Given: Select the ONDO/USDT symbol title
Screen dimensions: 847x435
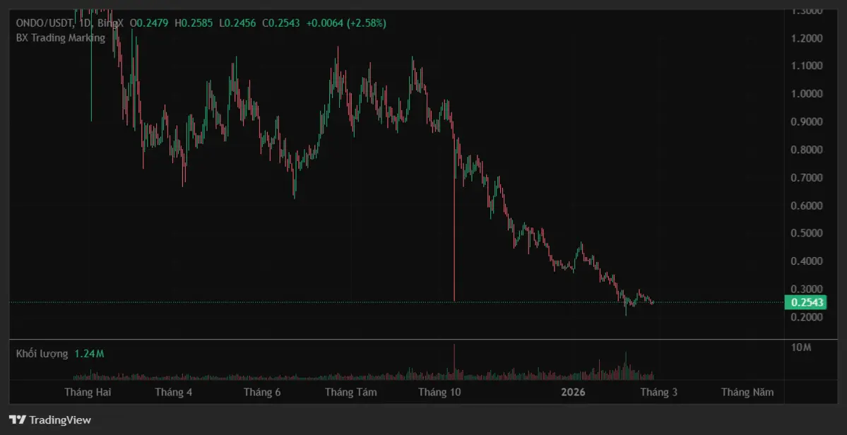Looking at the screenshot, I should coord(44,23).
